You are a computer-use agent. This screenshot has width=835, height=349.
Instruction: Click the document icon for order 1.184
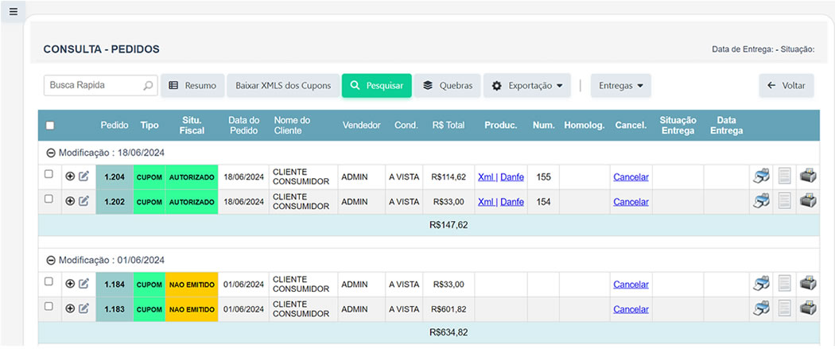point(785,284)
